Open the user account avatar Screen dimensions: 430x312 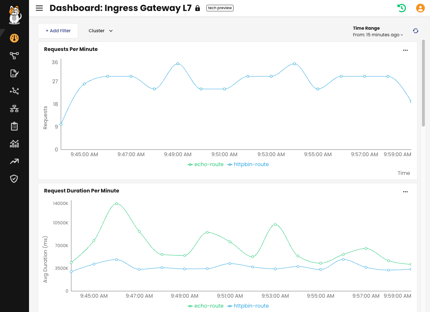(420, 8)
